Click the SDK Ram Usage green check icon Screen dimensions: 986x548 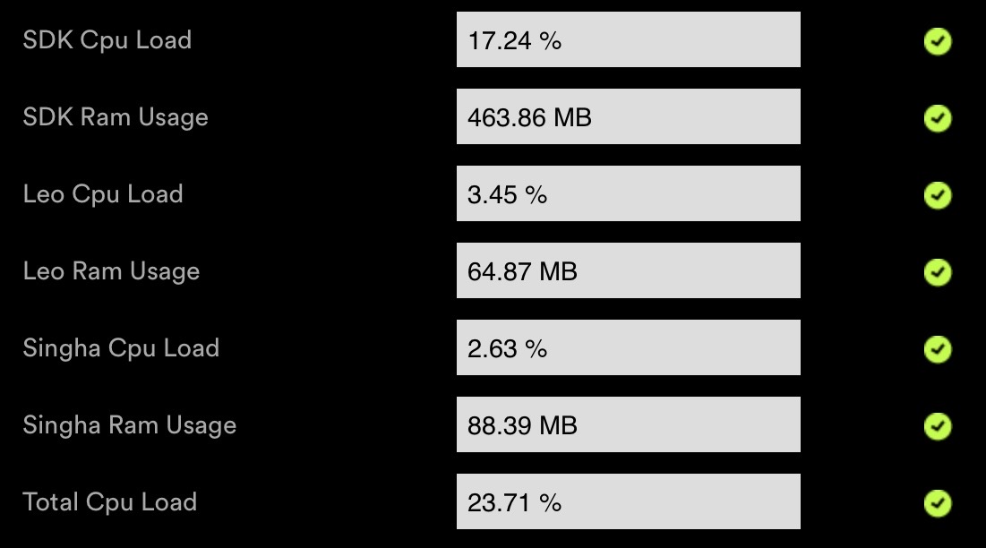click(x=938, y=118)
